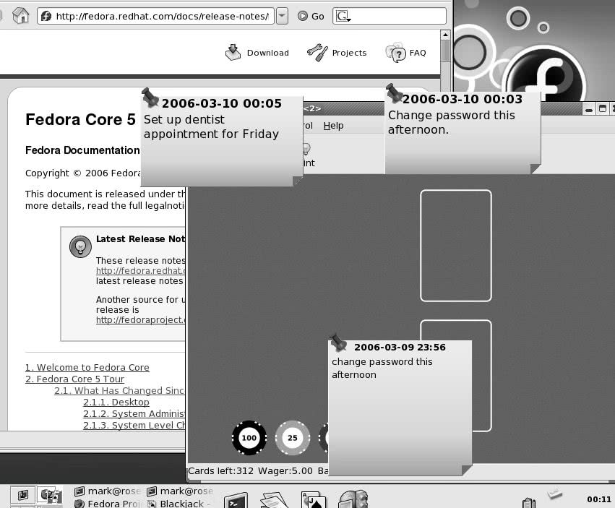Click the scrollbar up arrow in browser
Viewport: 615px width, 508px height.
pyautogui.click(x=445, y=35)
